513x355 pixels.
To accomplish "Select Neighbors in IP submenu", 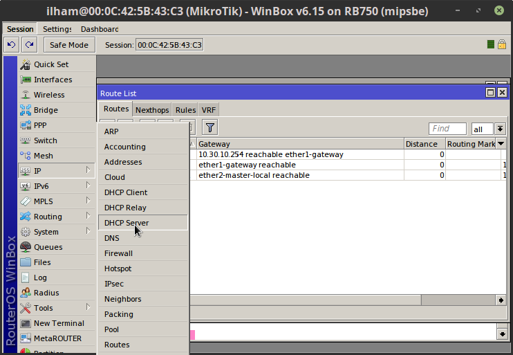I will pyautogui.click(x=143, y=299).
